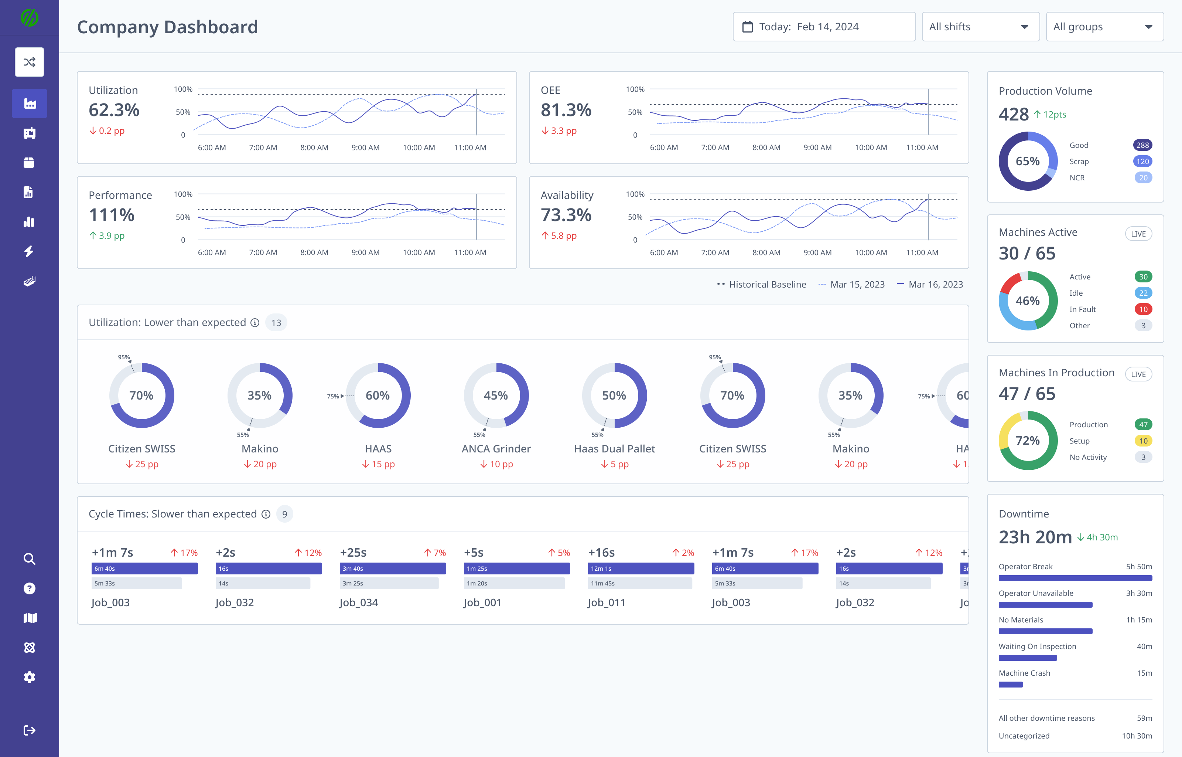
Task: Select the analytics bar chart sidebar icon
Action: point(30,222)
